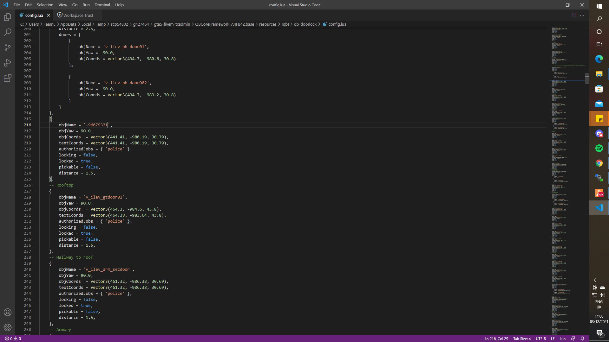Open the Run and Debug view
The height and width of the screenshot is (342, 609).
click(x=8, y=63)
